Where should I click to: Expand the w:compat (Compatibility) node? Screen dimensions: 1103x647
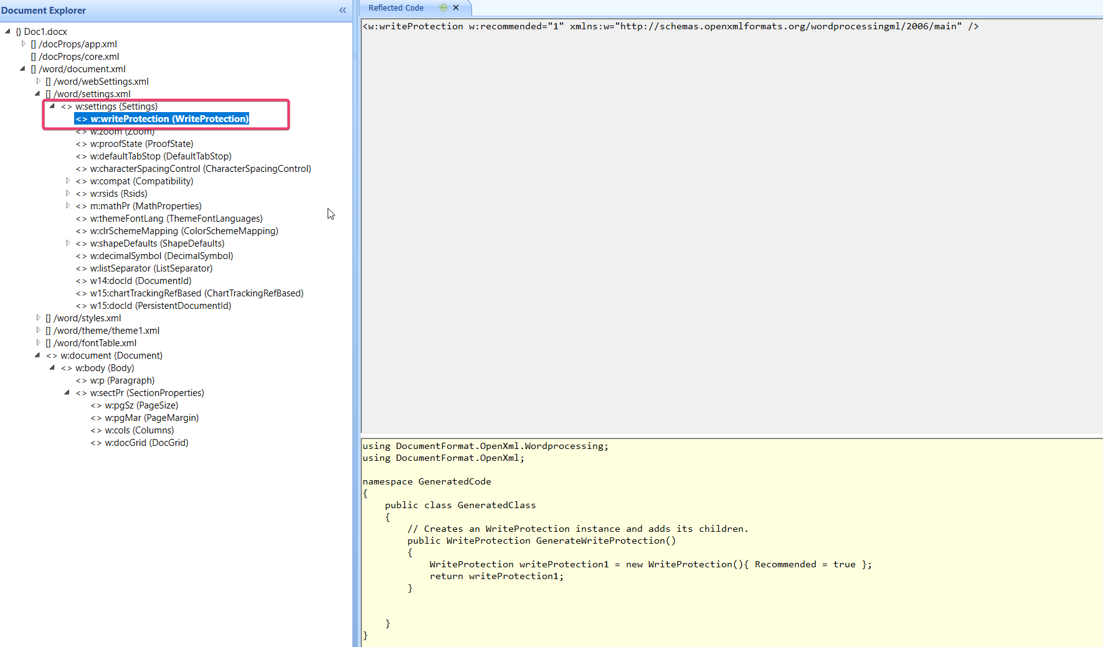[x=68, y=181]
